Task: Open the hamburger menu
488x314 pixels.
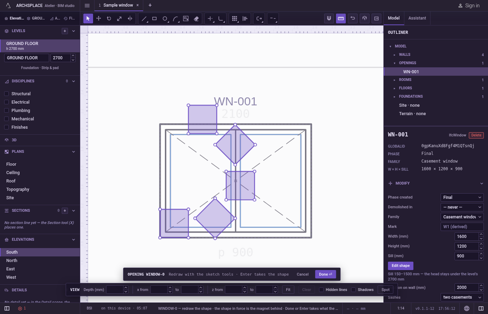Action: tap(87, 5)
